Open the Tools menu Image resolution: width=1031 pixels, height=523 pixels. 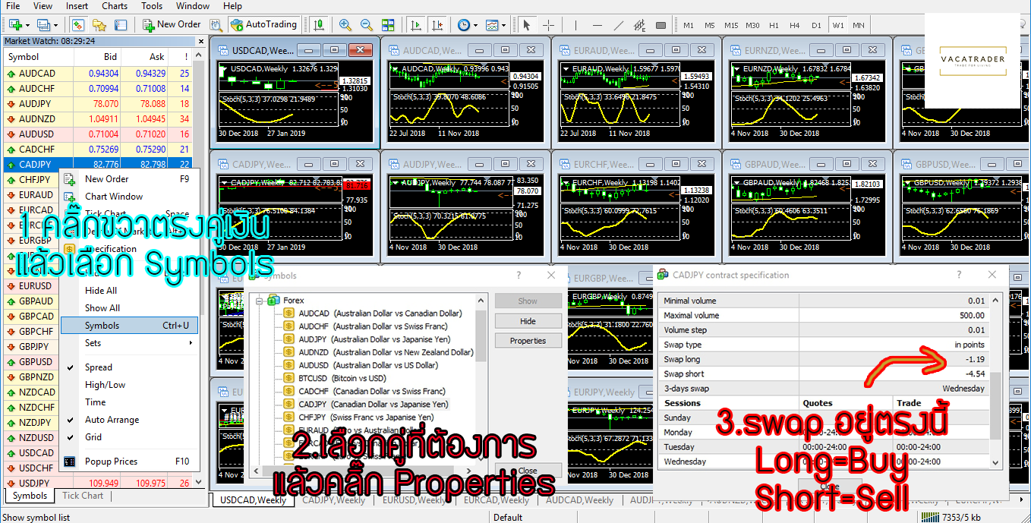click(152, 6)
